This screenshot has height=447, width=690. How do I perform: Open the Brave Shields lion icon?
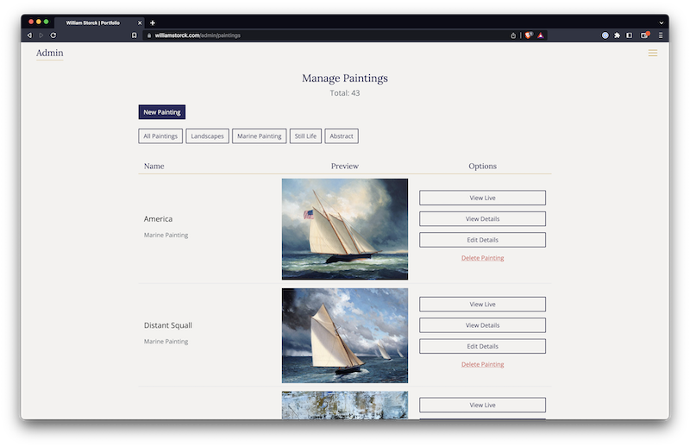click(x=529, y=35)
